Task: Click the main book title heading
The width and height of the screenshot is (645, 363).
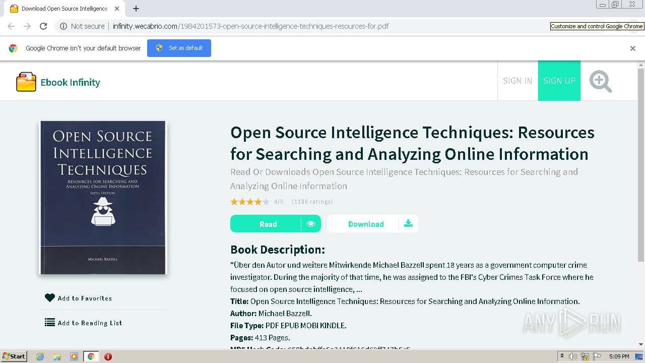Action: coord(412,143)
